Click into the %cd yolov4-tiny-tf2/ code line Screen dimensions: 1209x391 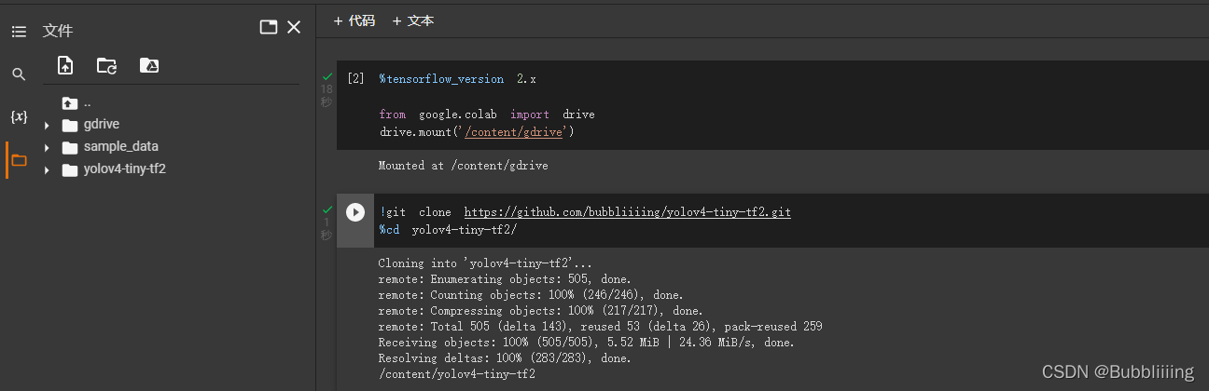coord(448,229)
